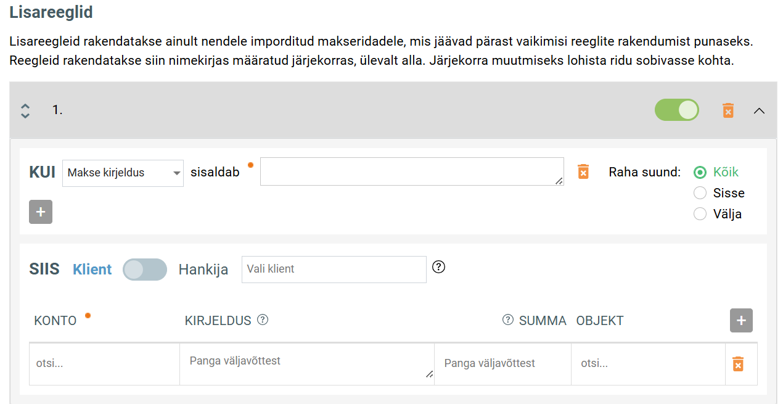The width and height of the screenshot is (783, 404).
Task: Delete the account entry row
Action: pyautogui.click(x=738, y=364)
